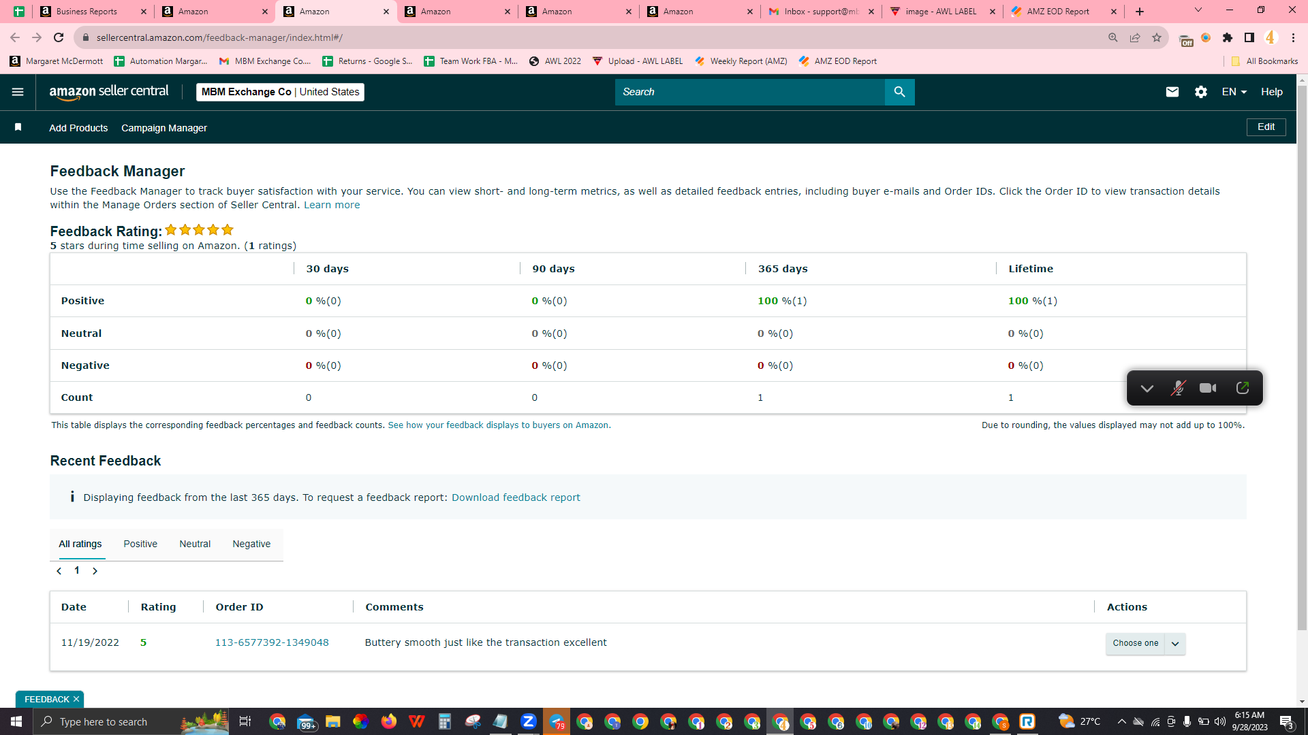Image resolution: width=1308 pixels, height=735 pixels.
Task: Click the share page icon in address bar
Action: [x=1135, y=37]
